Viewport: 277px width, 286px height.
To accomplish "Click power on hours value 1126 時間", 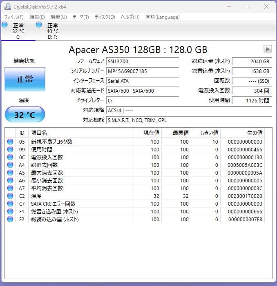I will 252,101.
